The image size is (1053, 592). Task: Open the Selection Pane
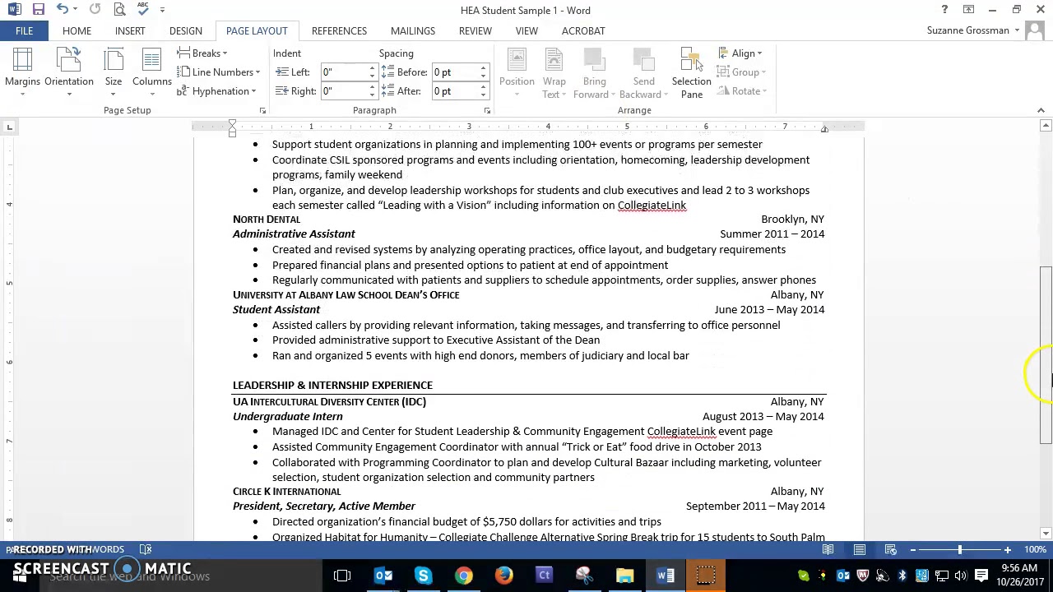[691, 72]
